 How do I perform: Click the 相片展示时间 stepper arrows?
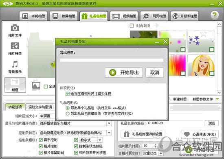coord(156,146)
